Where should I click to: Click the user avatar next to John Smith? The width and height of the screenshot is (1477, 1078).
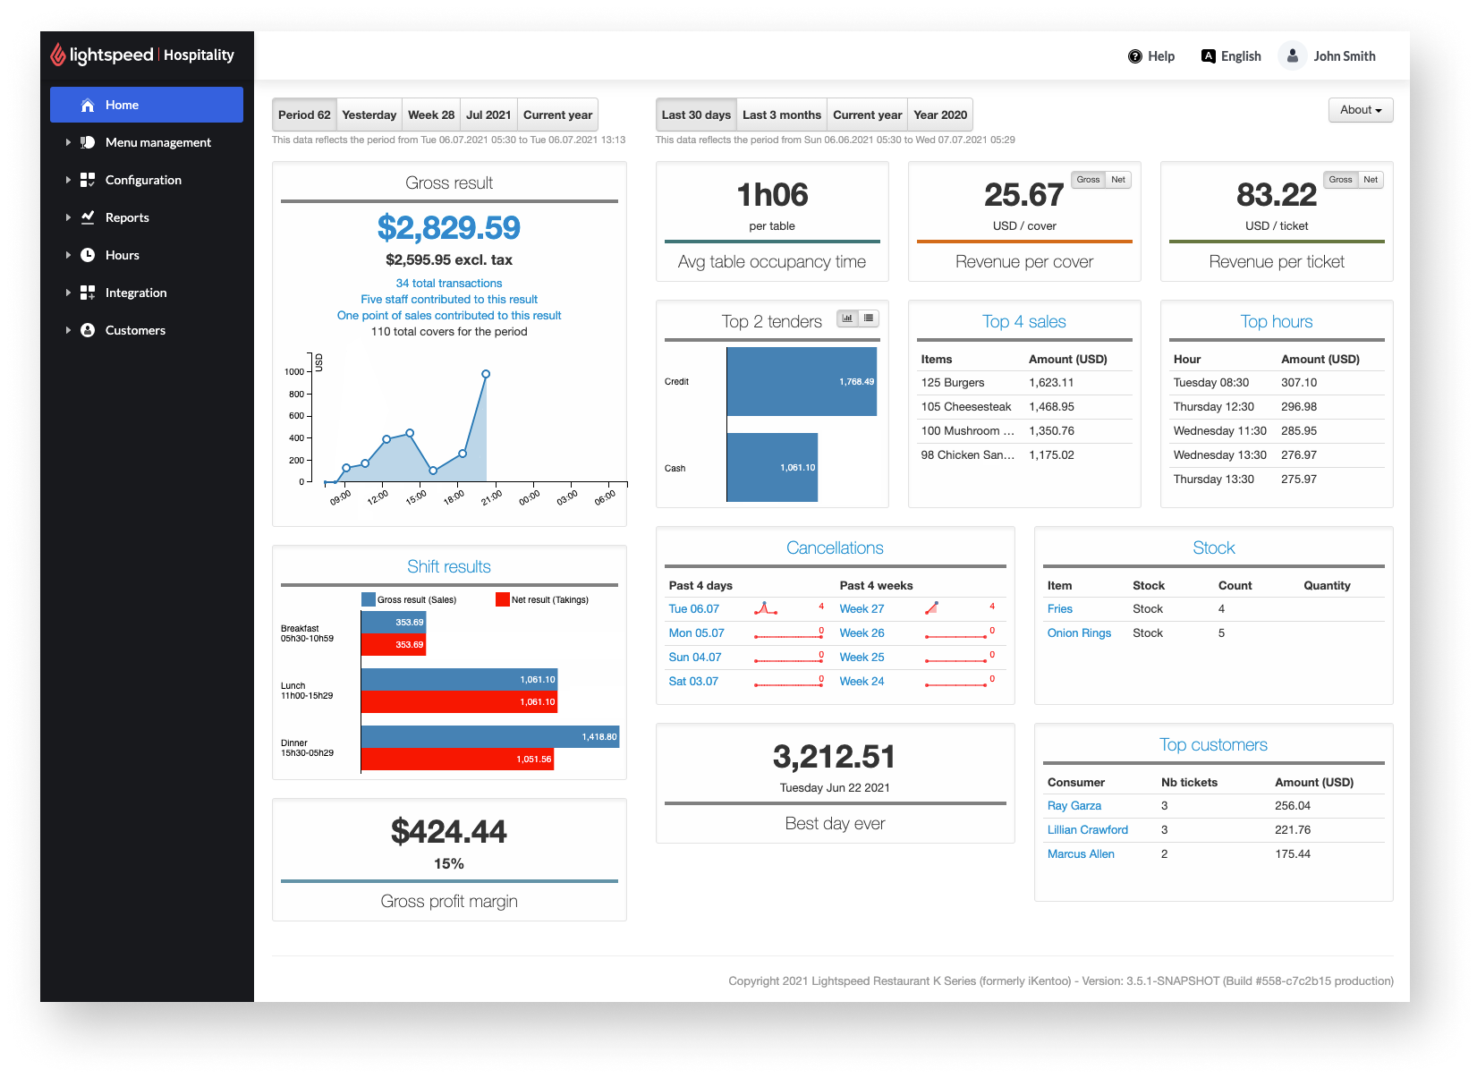1292,55
